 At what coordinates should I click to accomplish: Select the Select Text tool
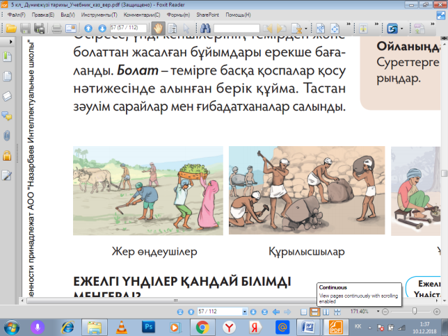click(172, 29)
